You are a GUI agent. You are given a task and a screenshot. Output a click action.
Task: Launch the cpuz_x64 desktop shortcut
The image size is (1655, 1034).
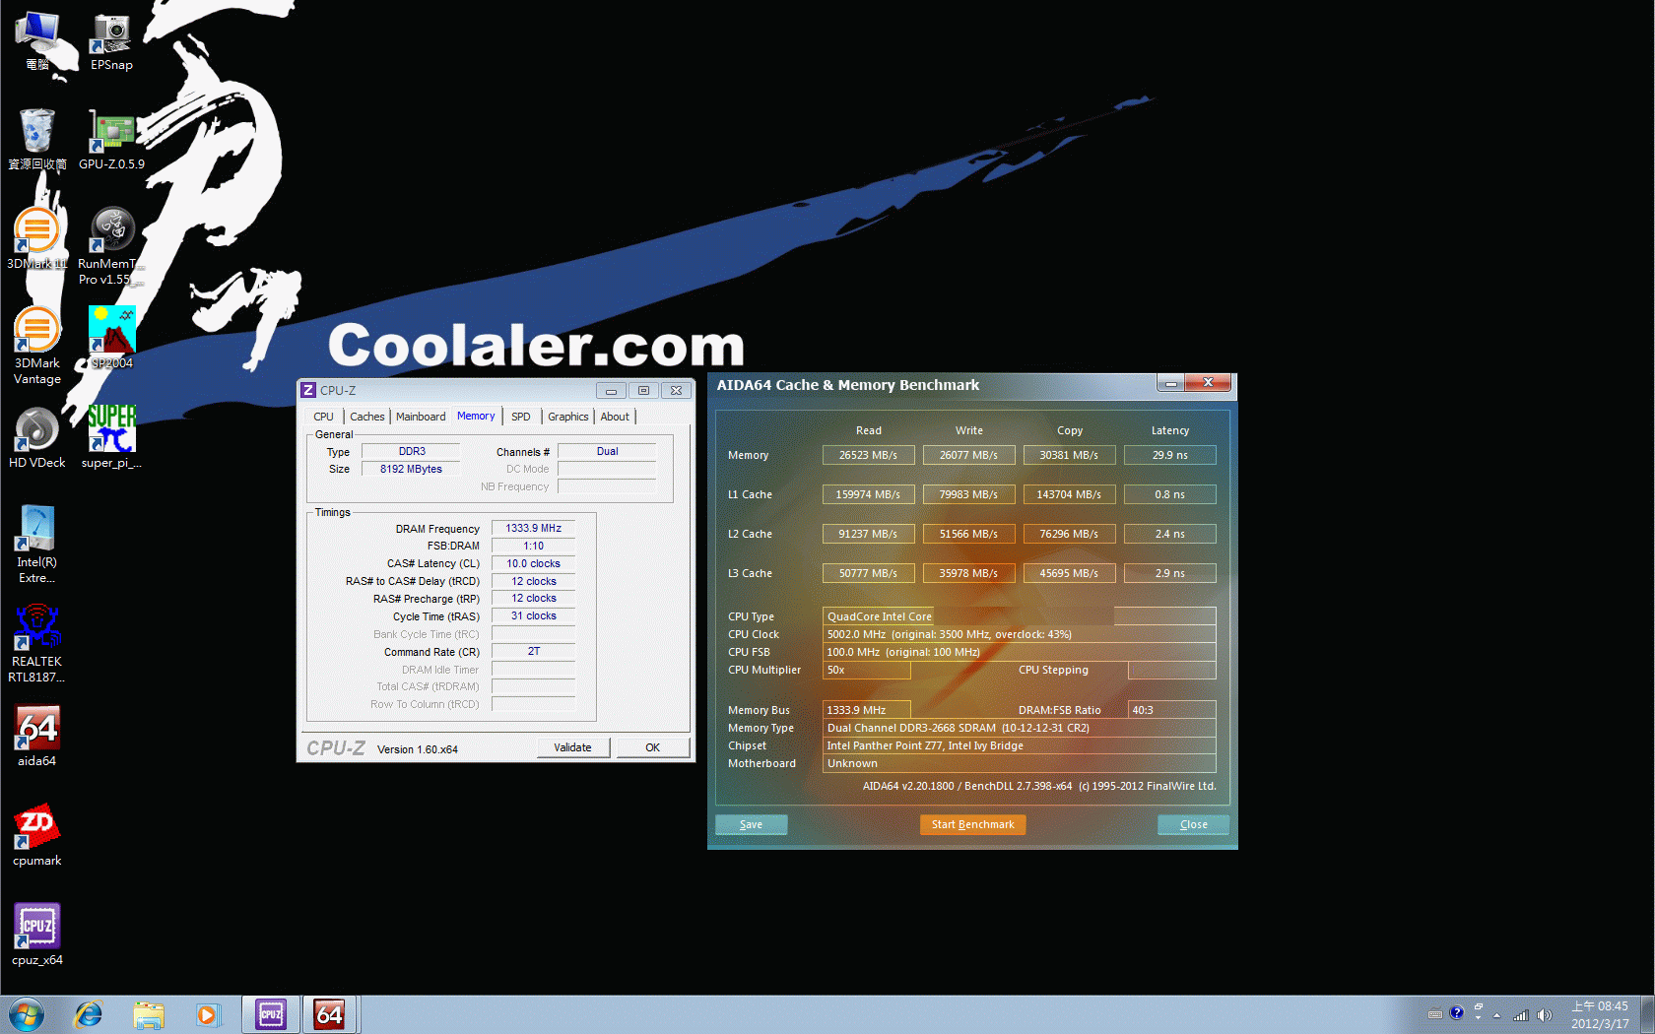(x=37, y=935)
